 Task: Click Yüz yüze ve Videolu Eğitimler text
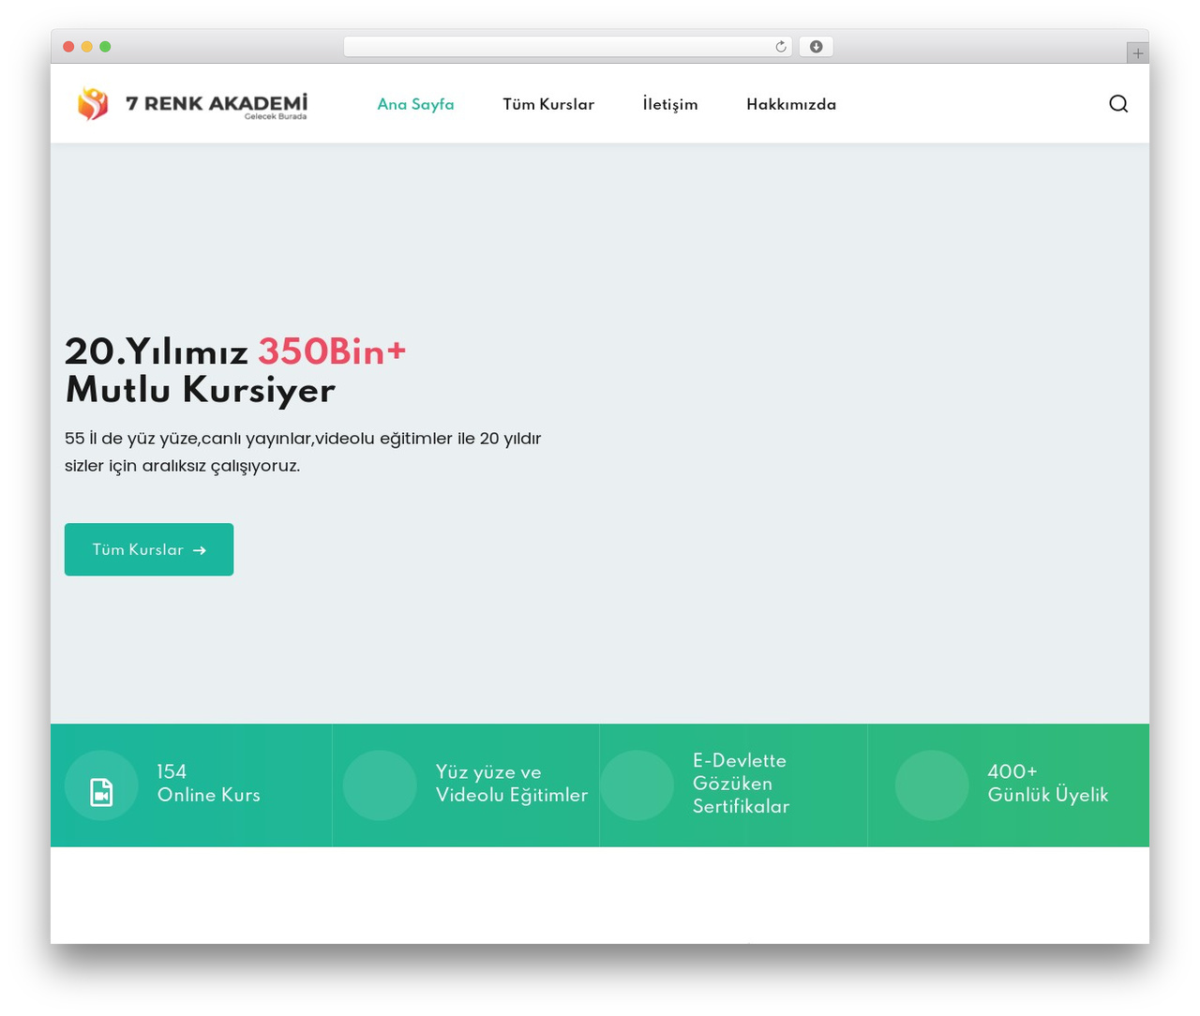coord(512,784)
